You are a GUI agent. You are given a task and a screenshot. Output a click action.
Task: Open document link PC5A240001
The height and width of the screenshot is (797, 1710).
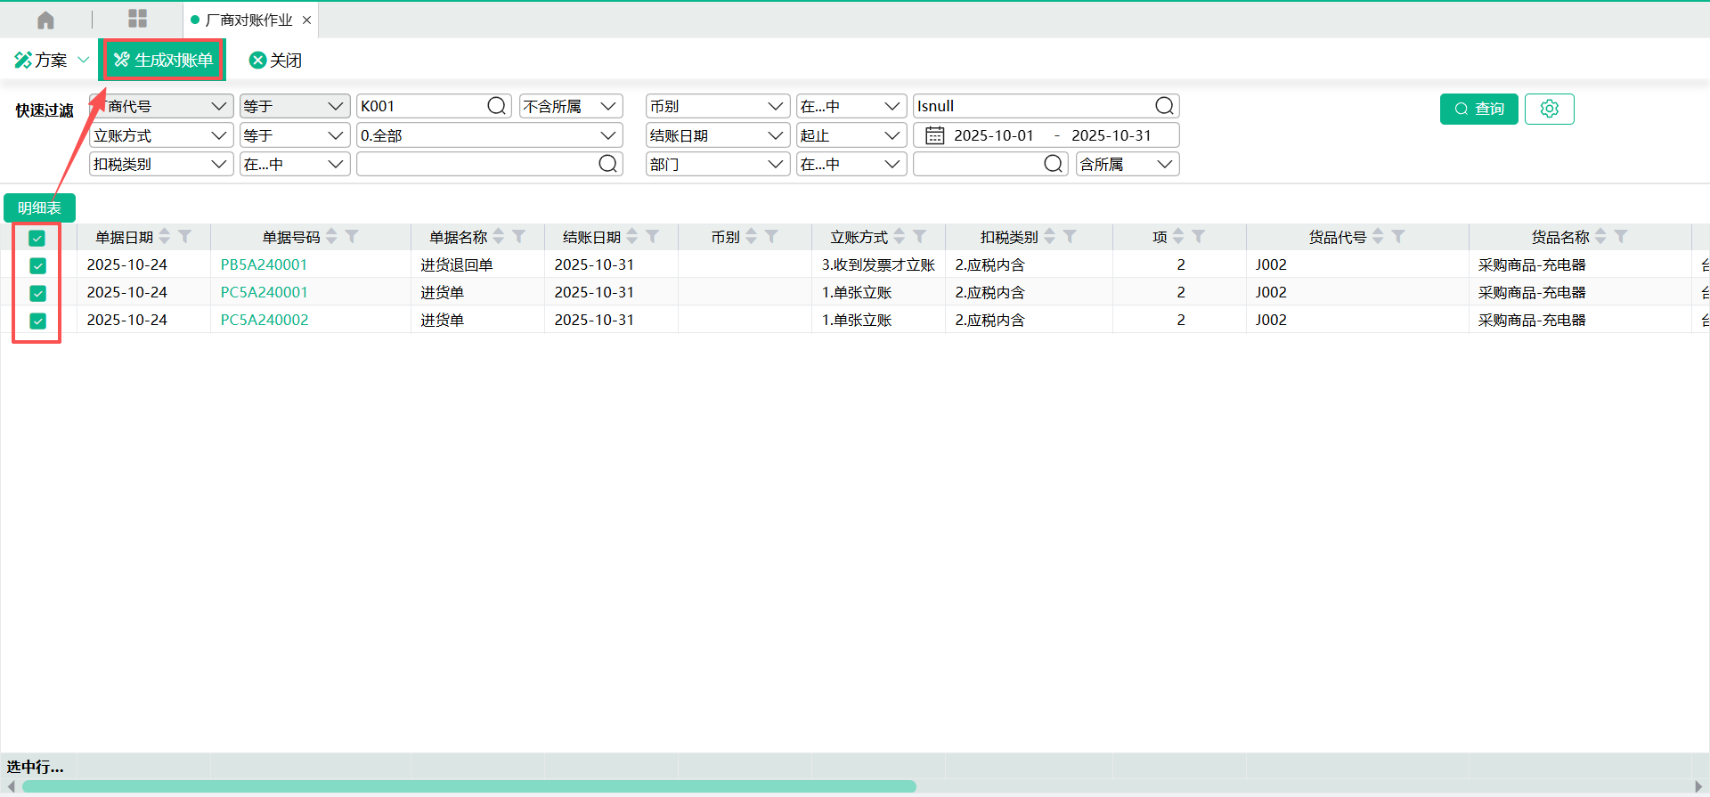pyautogui.click(x=264, y=293)
